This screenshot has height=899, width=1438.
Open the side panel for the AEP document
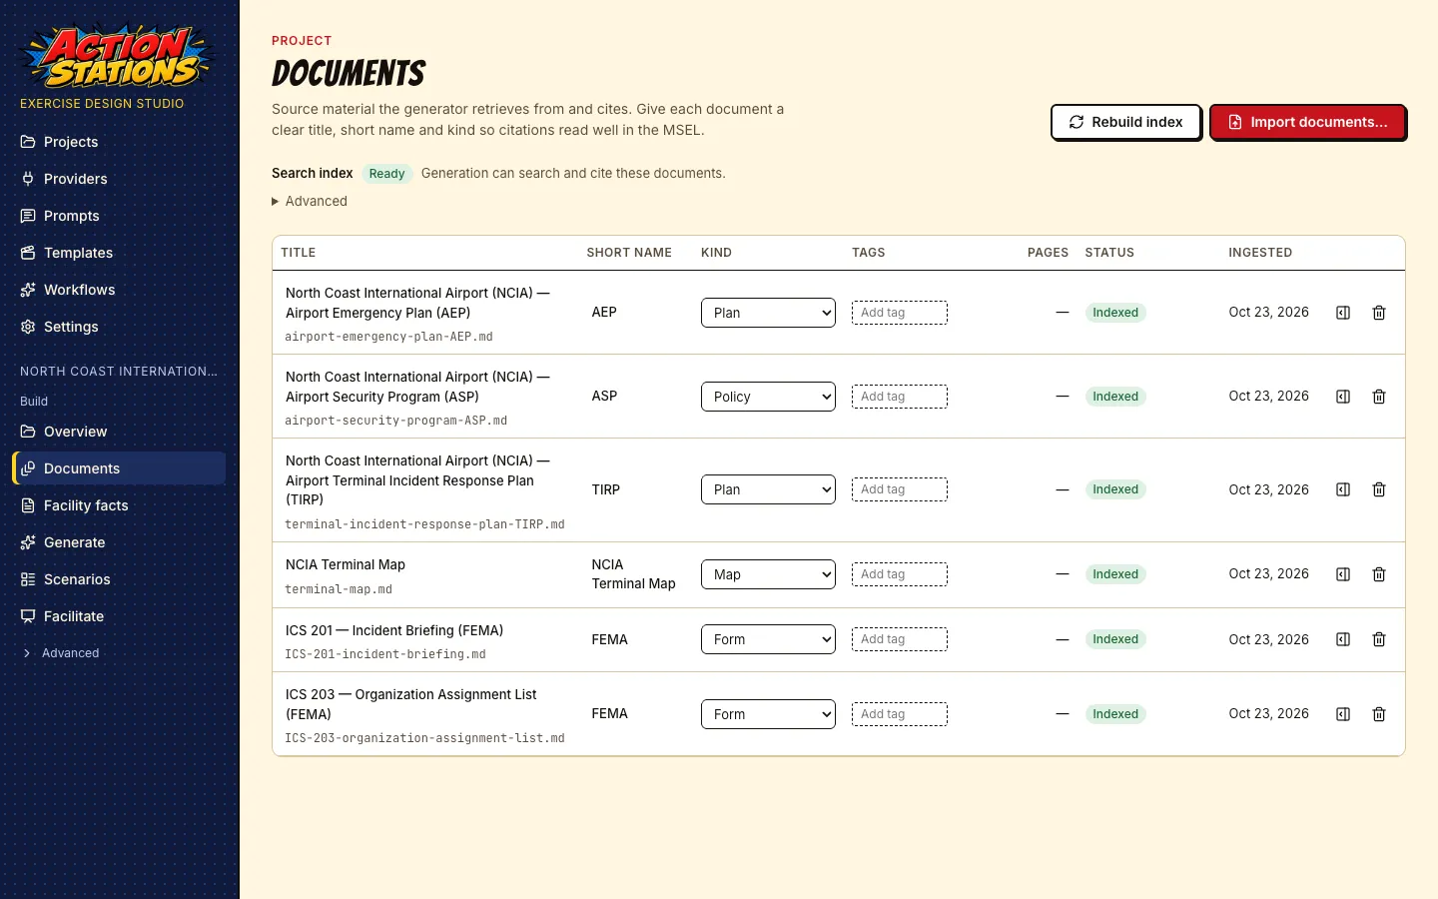click(1343, 313)
